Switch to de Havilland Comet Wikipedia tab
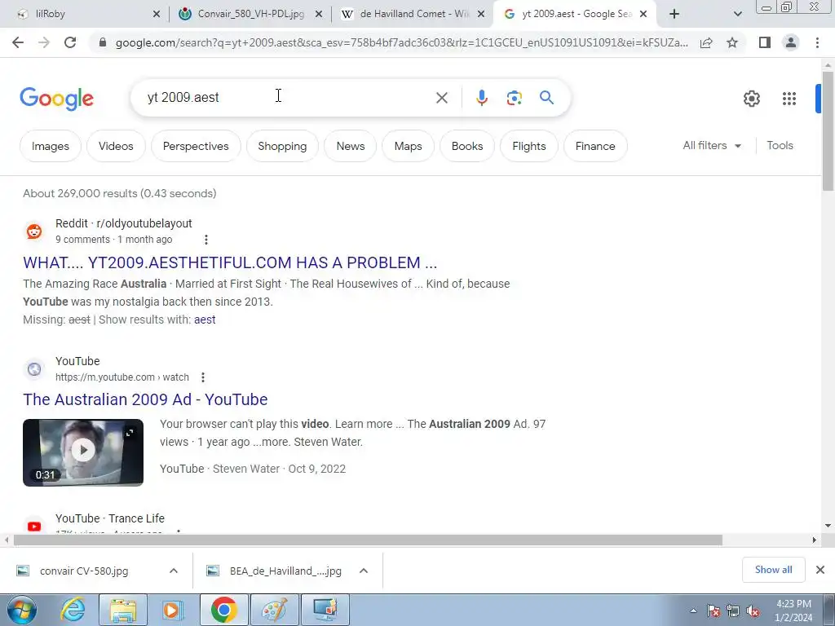Screen dimensions: 835x626 tap(413, 14)
